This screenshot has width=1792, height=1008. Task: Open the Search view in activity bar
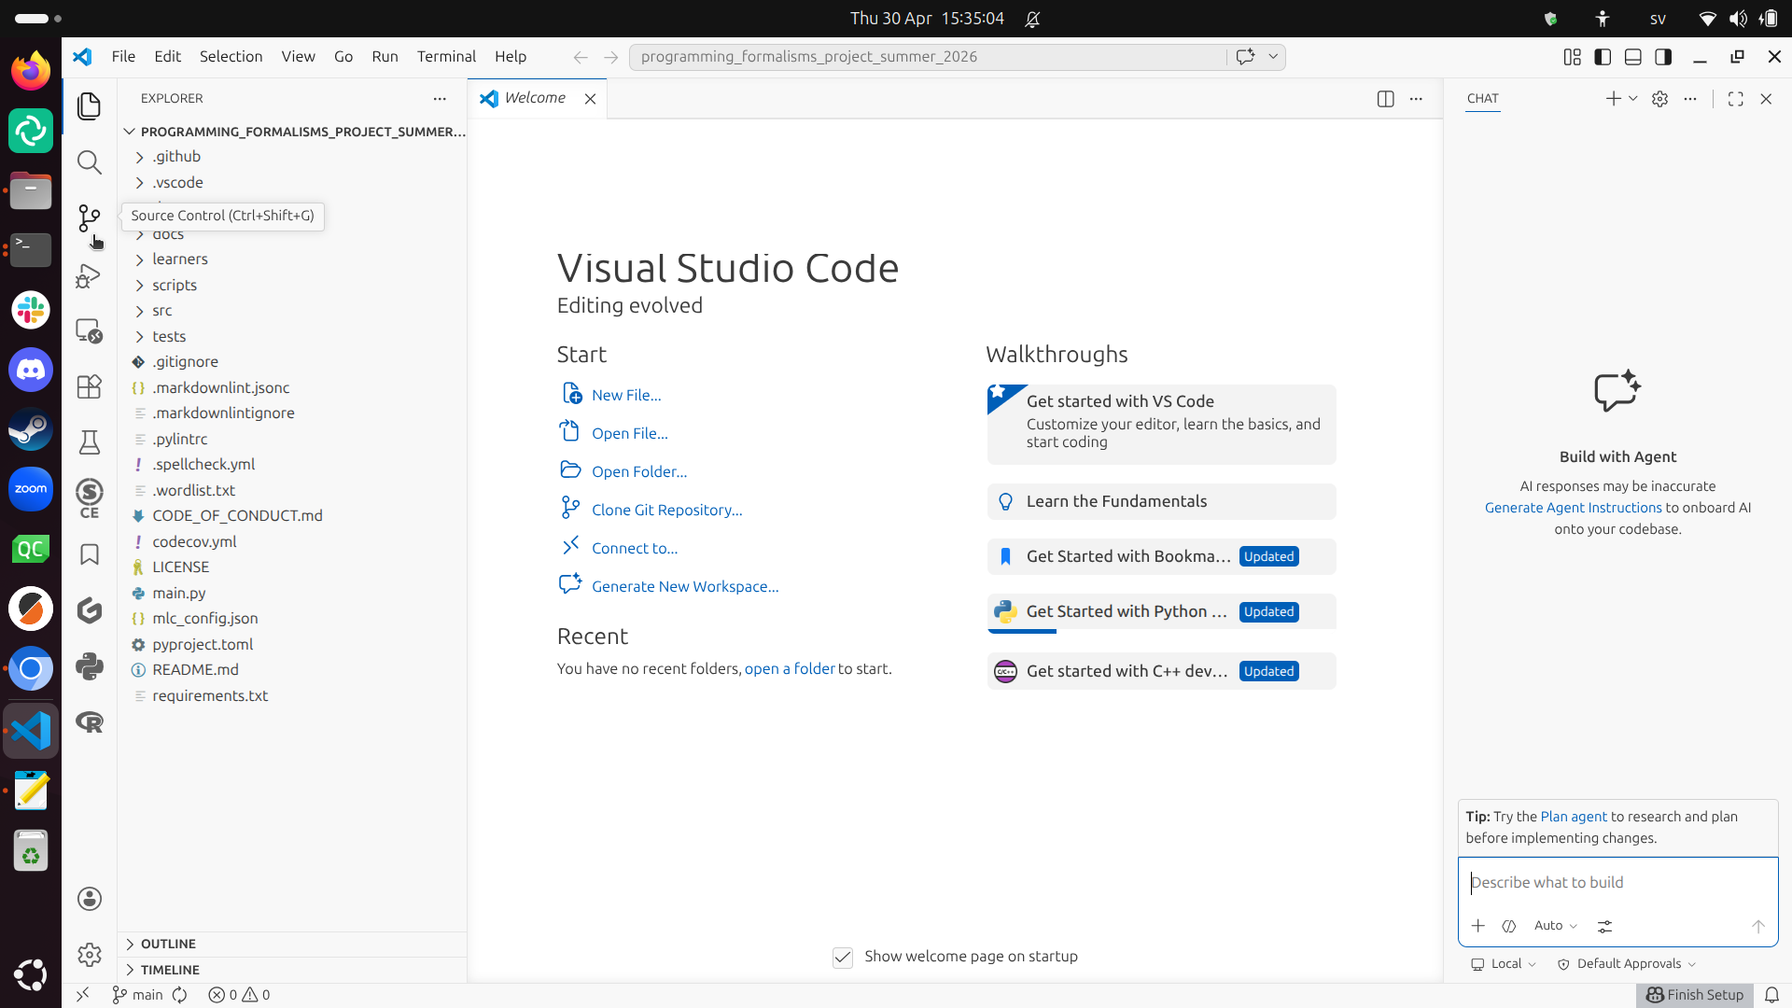click(90, 162)
